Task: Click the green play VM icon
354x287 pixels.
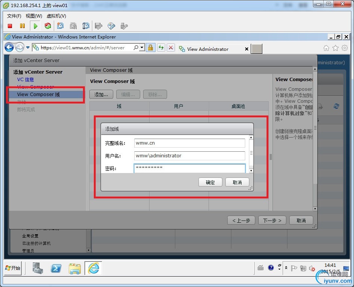Action: pos(35,26)
